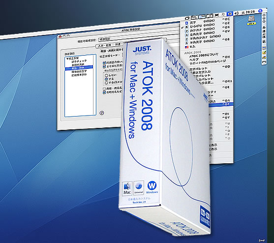Image resolution: width=274 pixels, height=243 pixels.
Task: Switch to the 入力・変換 tab
Action: (x=104, y=46)
